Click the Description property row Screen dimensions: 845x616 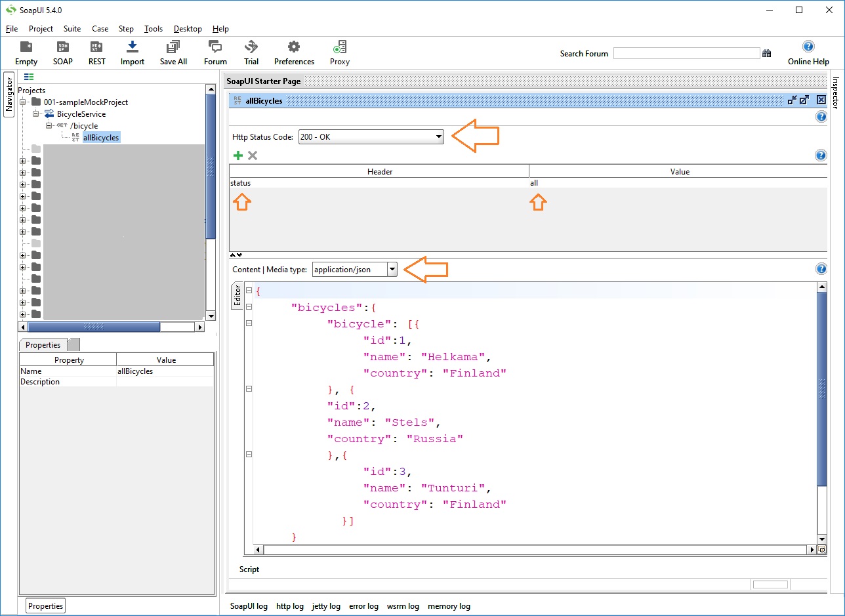tap(116, 382)
